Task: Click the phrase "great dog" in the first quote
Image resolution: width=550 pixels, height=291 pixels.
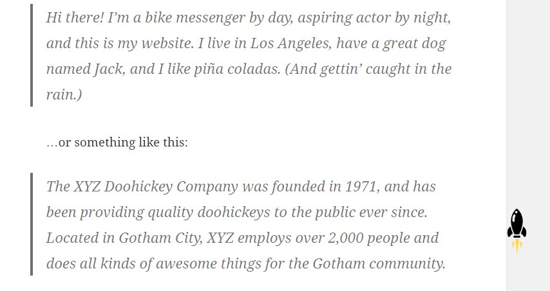Action: point(414,44)
